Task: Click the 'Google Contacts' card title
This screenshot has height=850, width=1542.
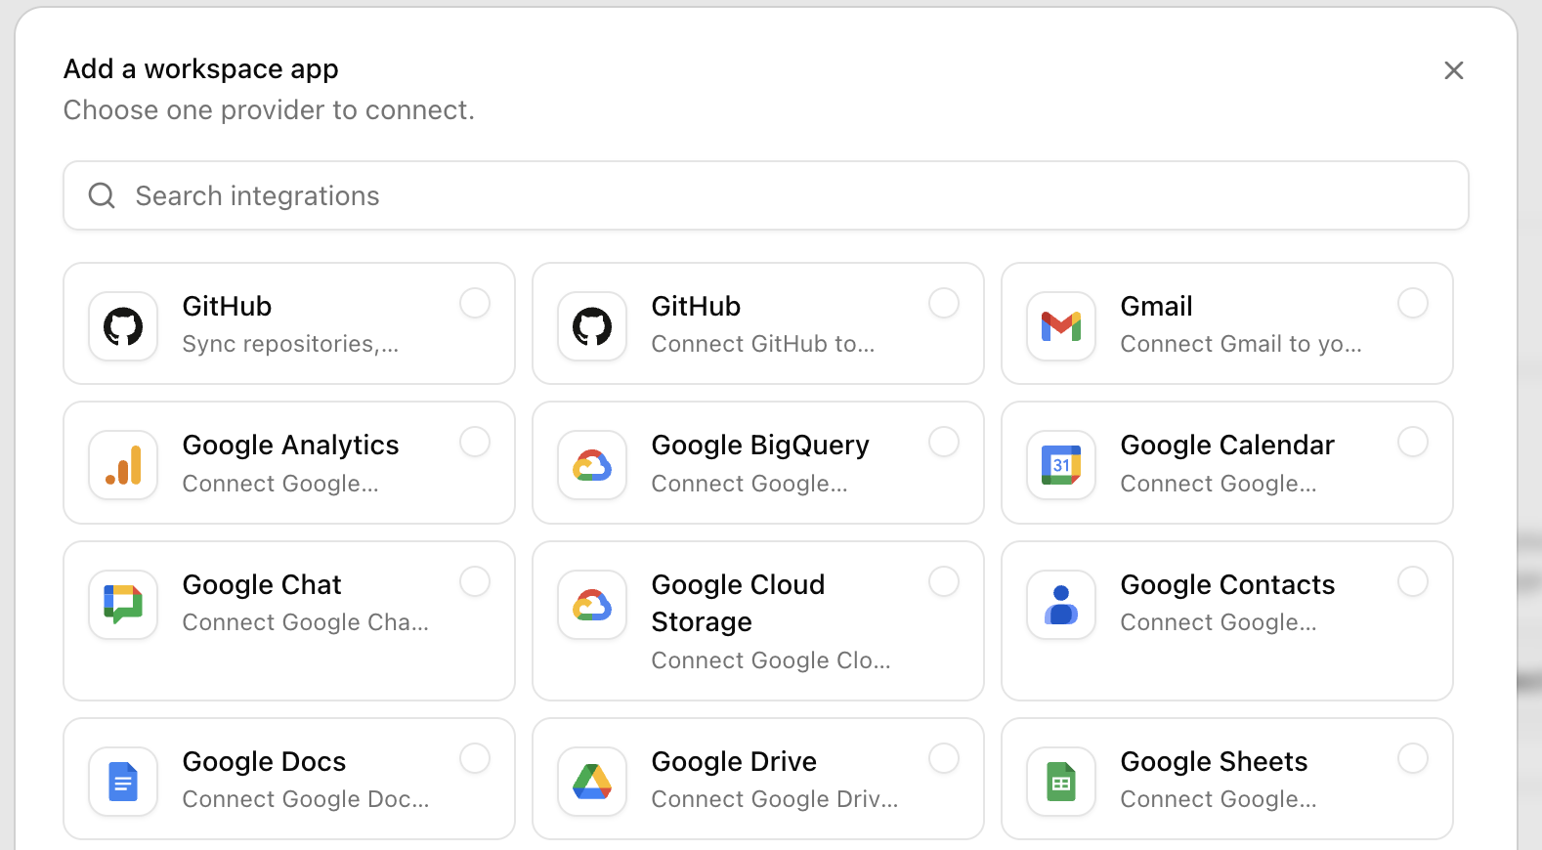Action: 1227,585
